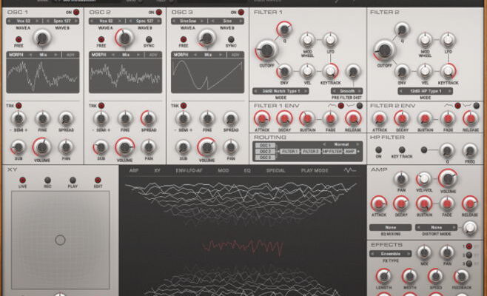Click the Amp VOLUME knob
This screenshot has height=296, width=487.
tap(448, 178)
